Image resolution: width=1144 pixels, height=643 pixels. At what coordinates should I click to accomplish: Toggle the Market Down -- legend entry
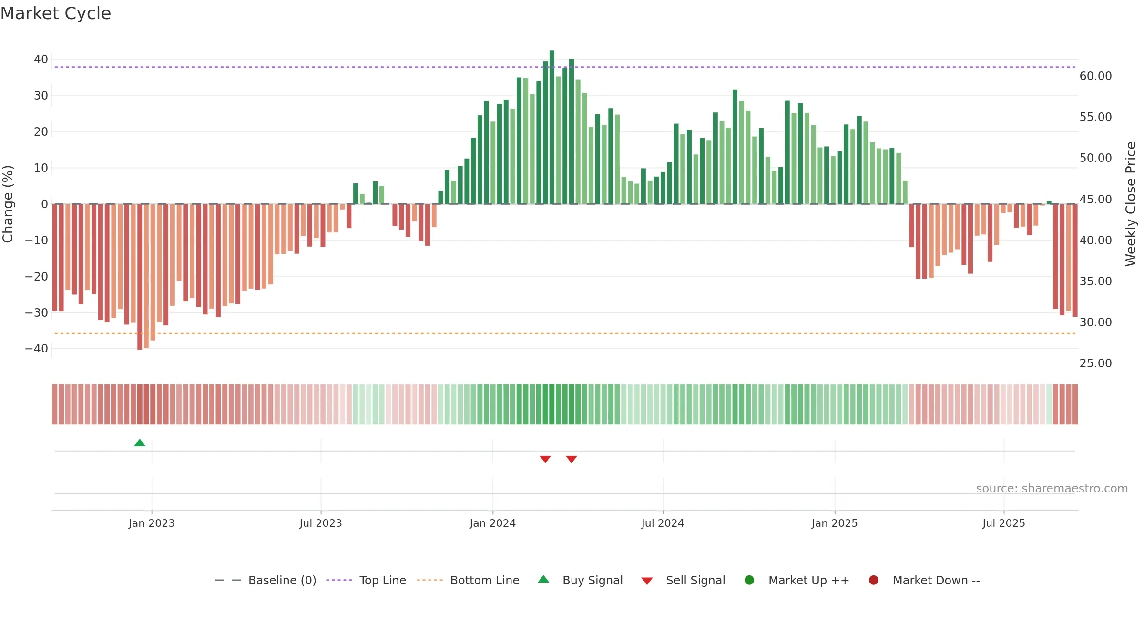coord(924,580)
